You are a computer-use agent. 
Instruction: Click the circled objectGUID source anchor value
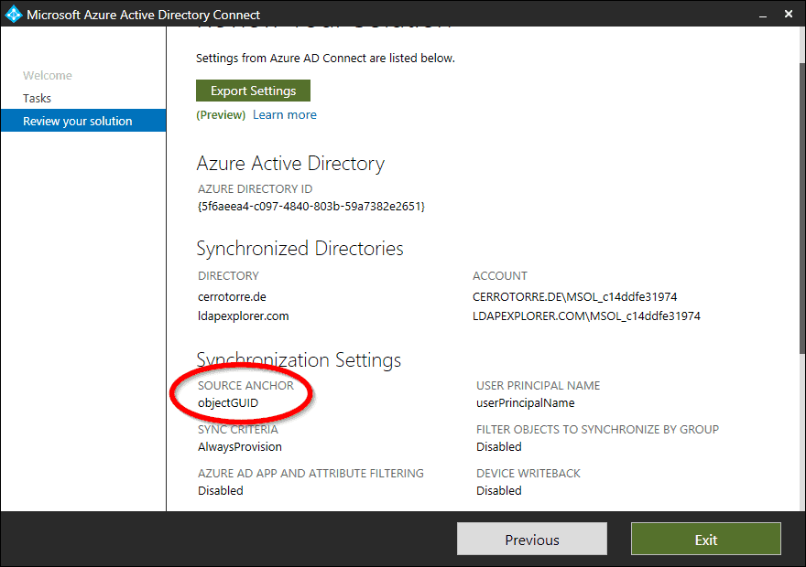click(228, 402)
